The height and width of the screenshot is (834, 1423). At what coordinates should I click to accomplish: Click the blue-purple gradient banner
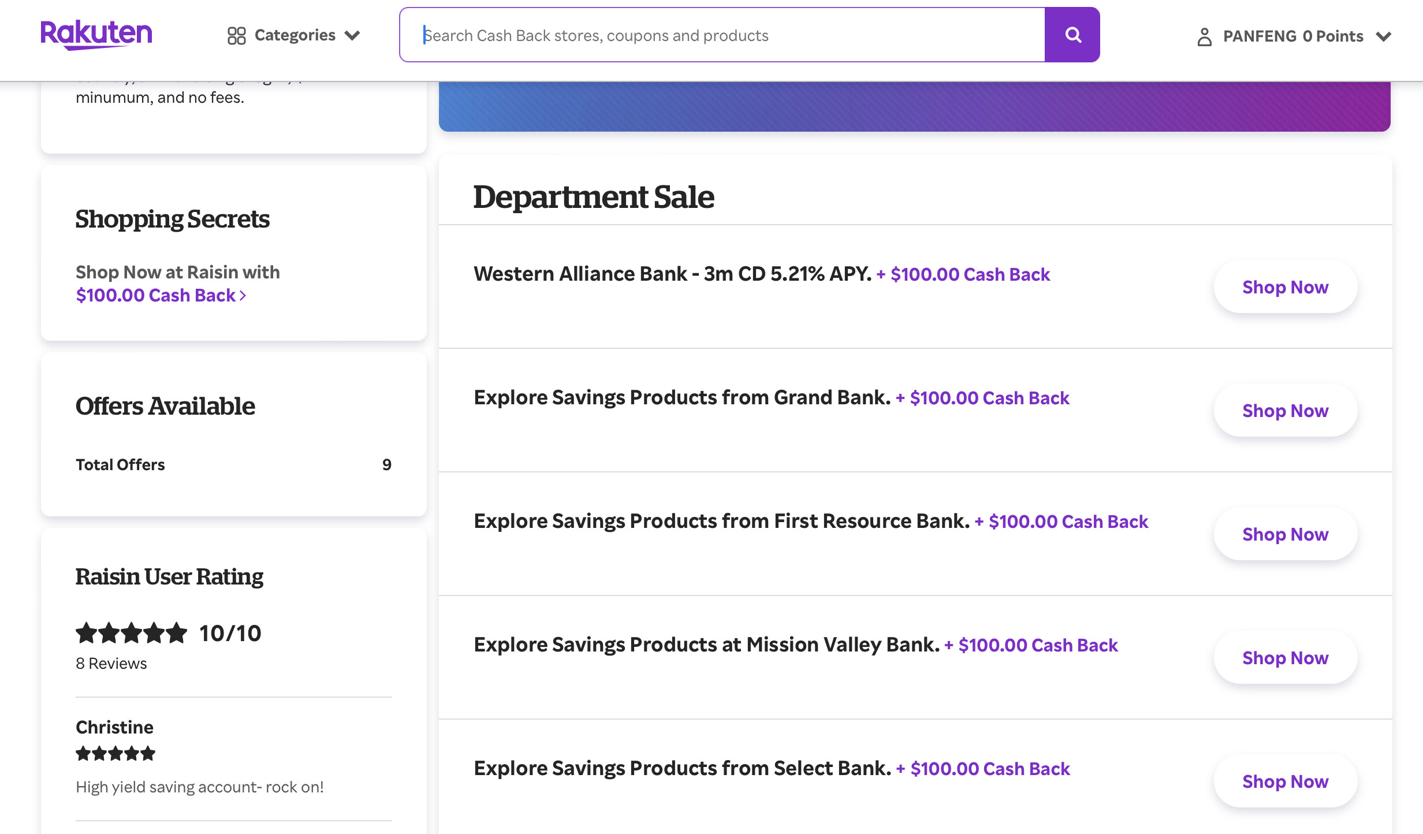pyautogui.click(x=914, y=106)
